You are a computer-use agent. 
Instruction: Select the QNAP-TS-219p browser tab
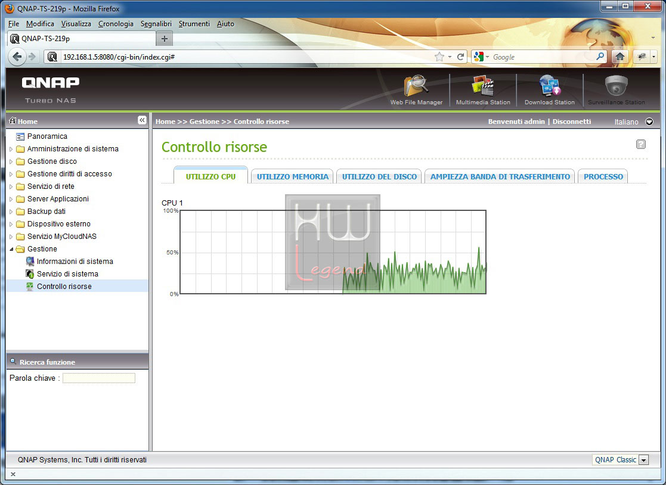coord(82,39)
